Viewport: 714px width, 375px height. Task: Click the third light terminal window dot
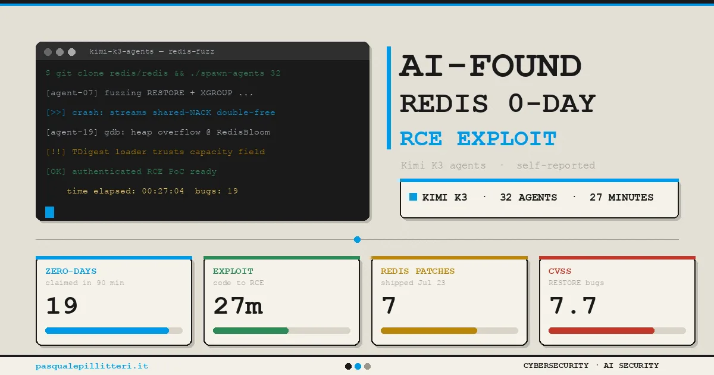click(72, 52)
